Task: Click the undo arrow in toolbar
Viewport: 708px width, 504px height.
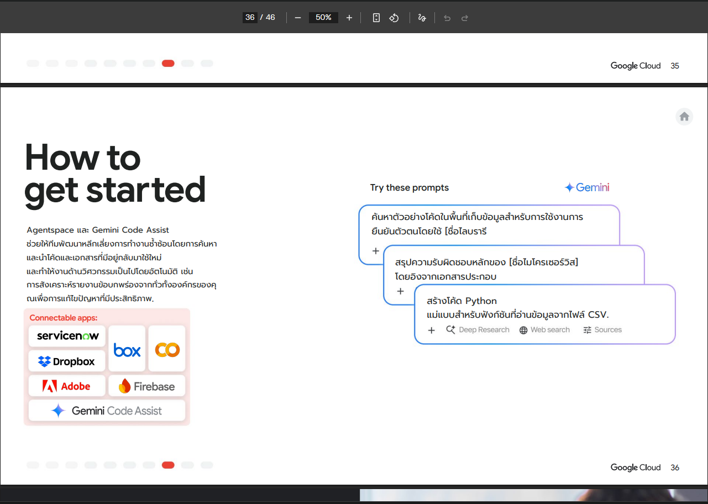Action: (x=447, y=18)
